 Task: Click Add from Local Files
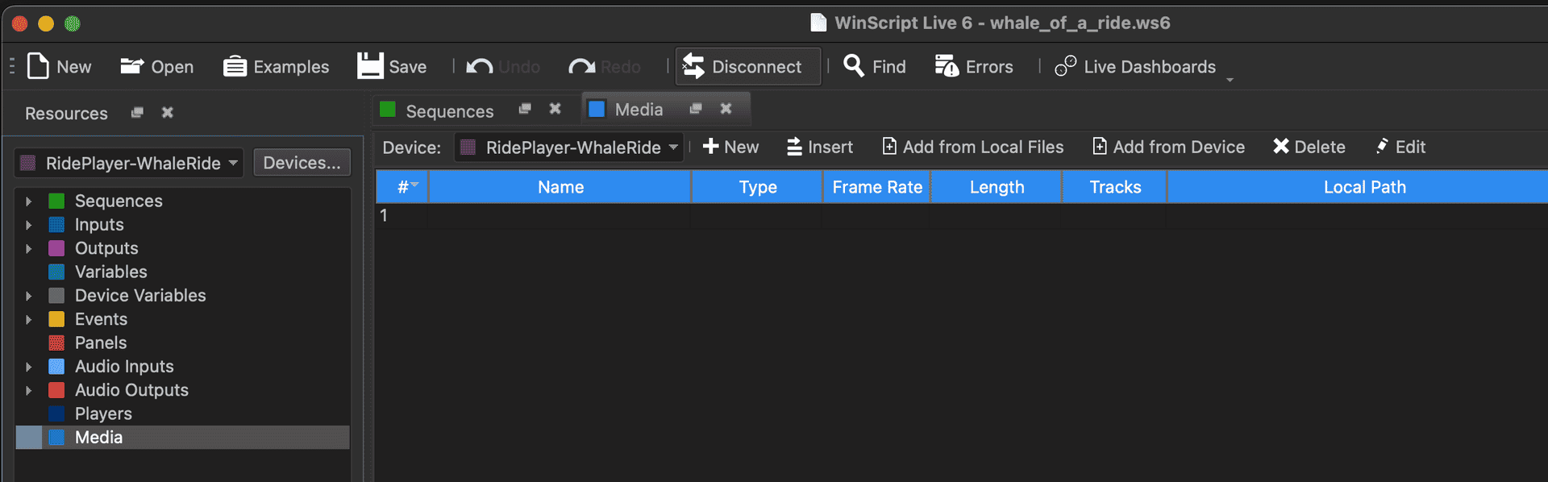(972, 147)
